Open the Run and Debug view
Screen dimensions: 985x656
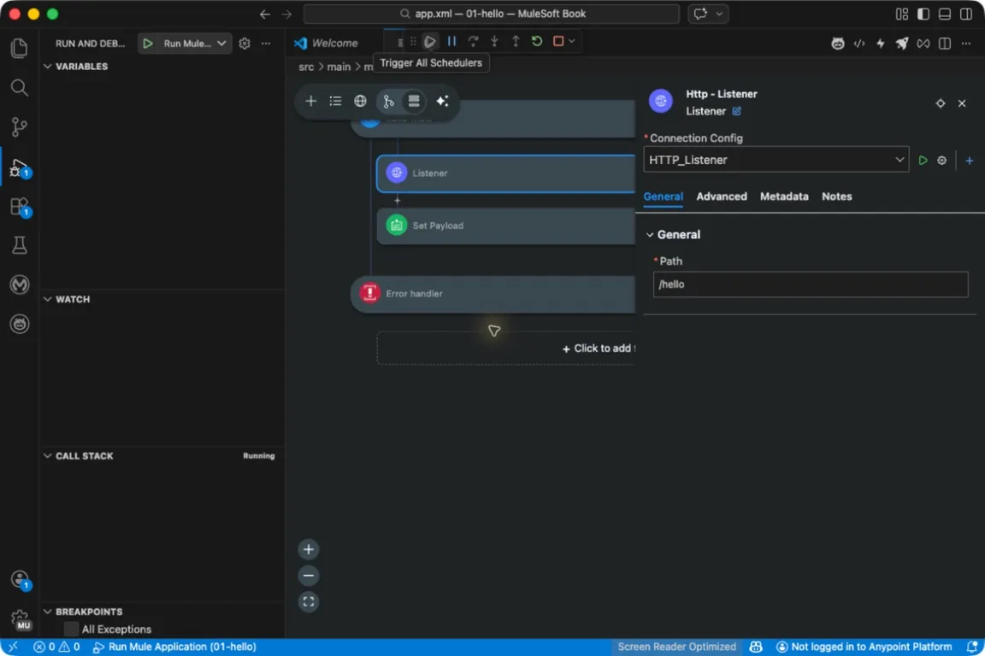tap(20, 167)
